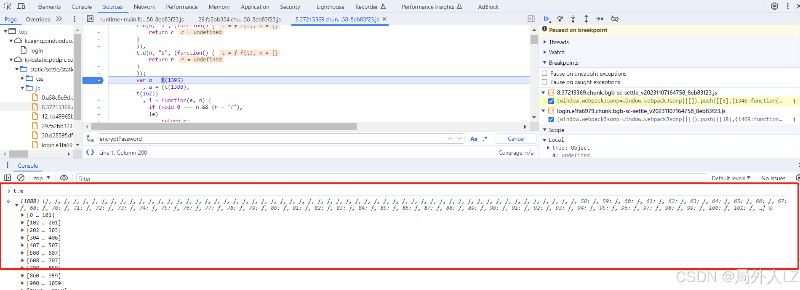Expand the this: Object entry
The width and height of the screenshot is (800, 290).
pyautogui.click(x=548, y=148)
